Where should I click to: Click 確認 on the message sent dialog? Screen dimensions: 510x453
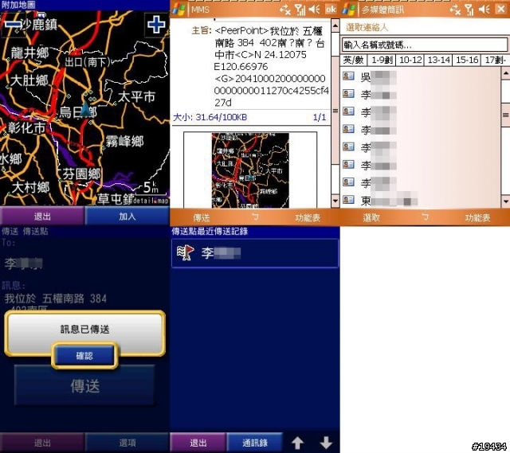(x=84, y=356)
